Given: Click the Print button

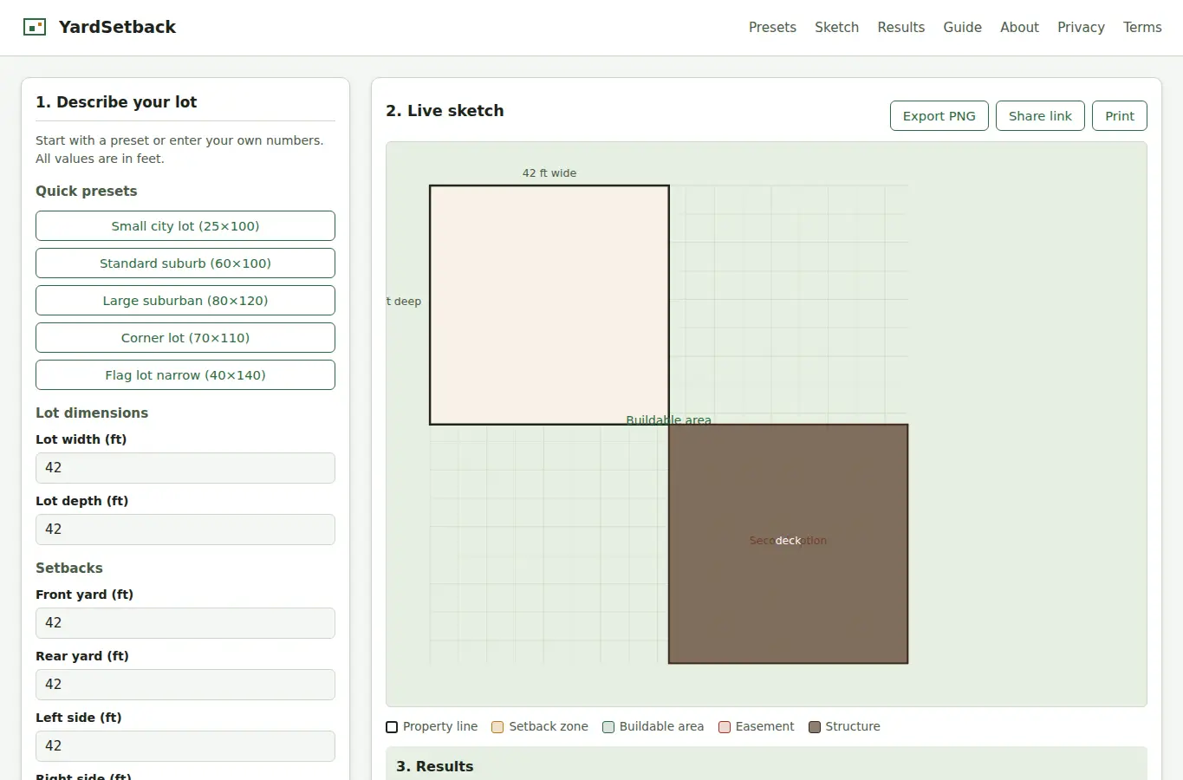Looking at the screenshot, I should click(x=1120, y=116).
